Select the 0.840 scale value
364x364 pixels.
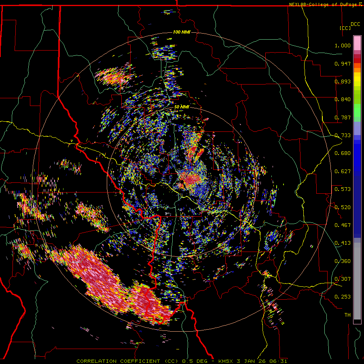point(343,99)
